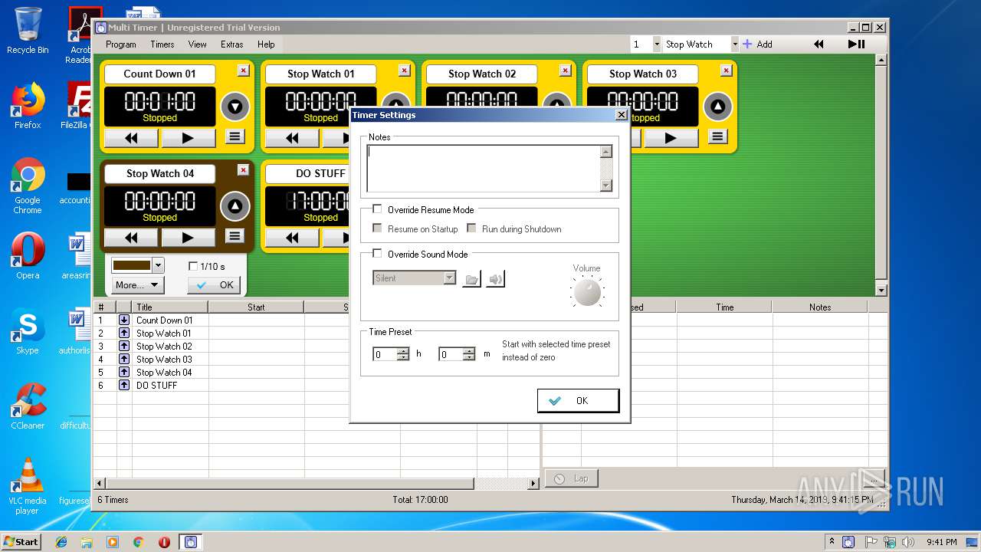Close the Stop Watch 02 timer card

click(x=565, y=71)
